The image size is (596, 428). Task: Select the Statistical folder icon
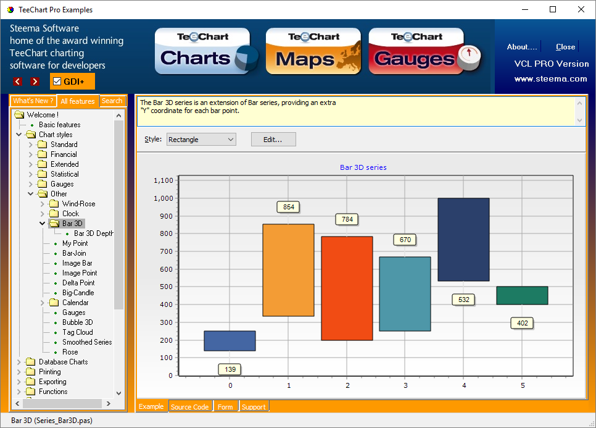click(x=42, y=174)
